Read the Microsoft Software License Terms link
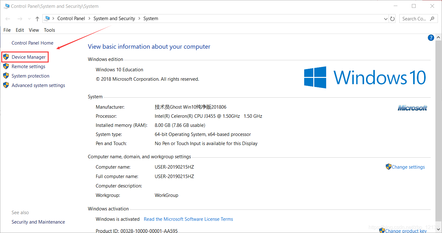Viewport: 442px width, 233px height. 188,219
